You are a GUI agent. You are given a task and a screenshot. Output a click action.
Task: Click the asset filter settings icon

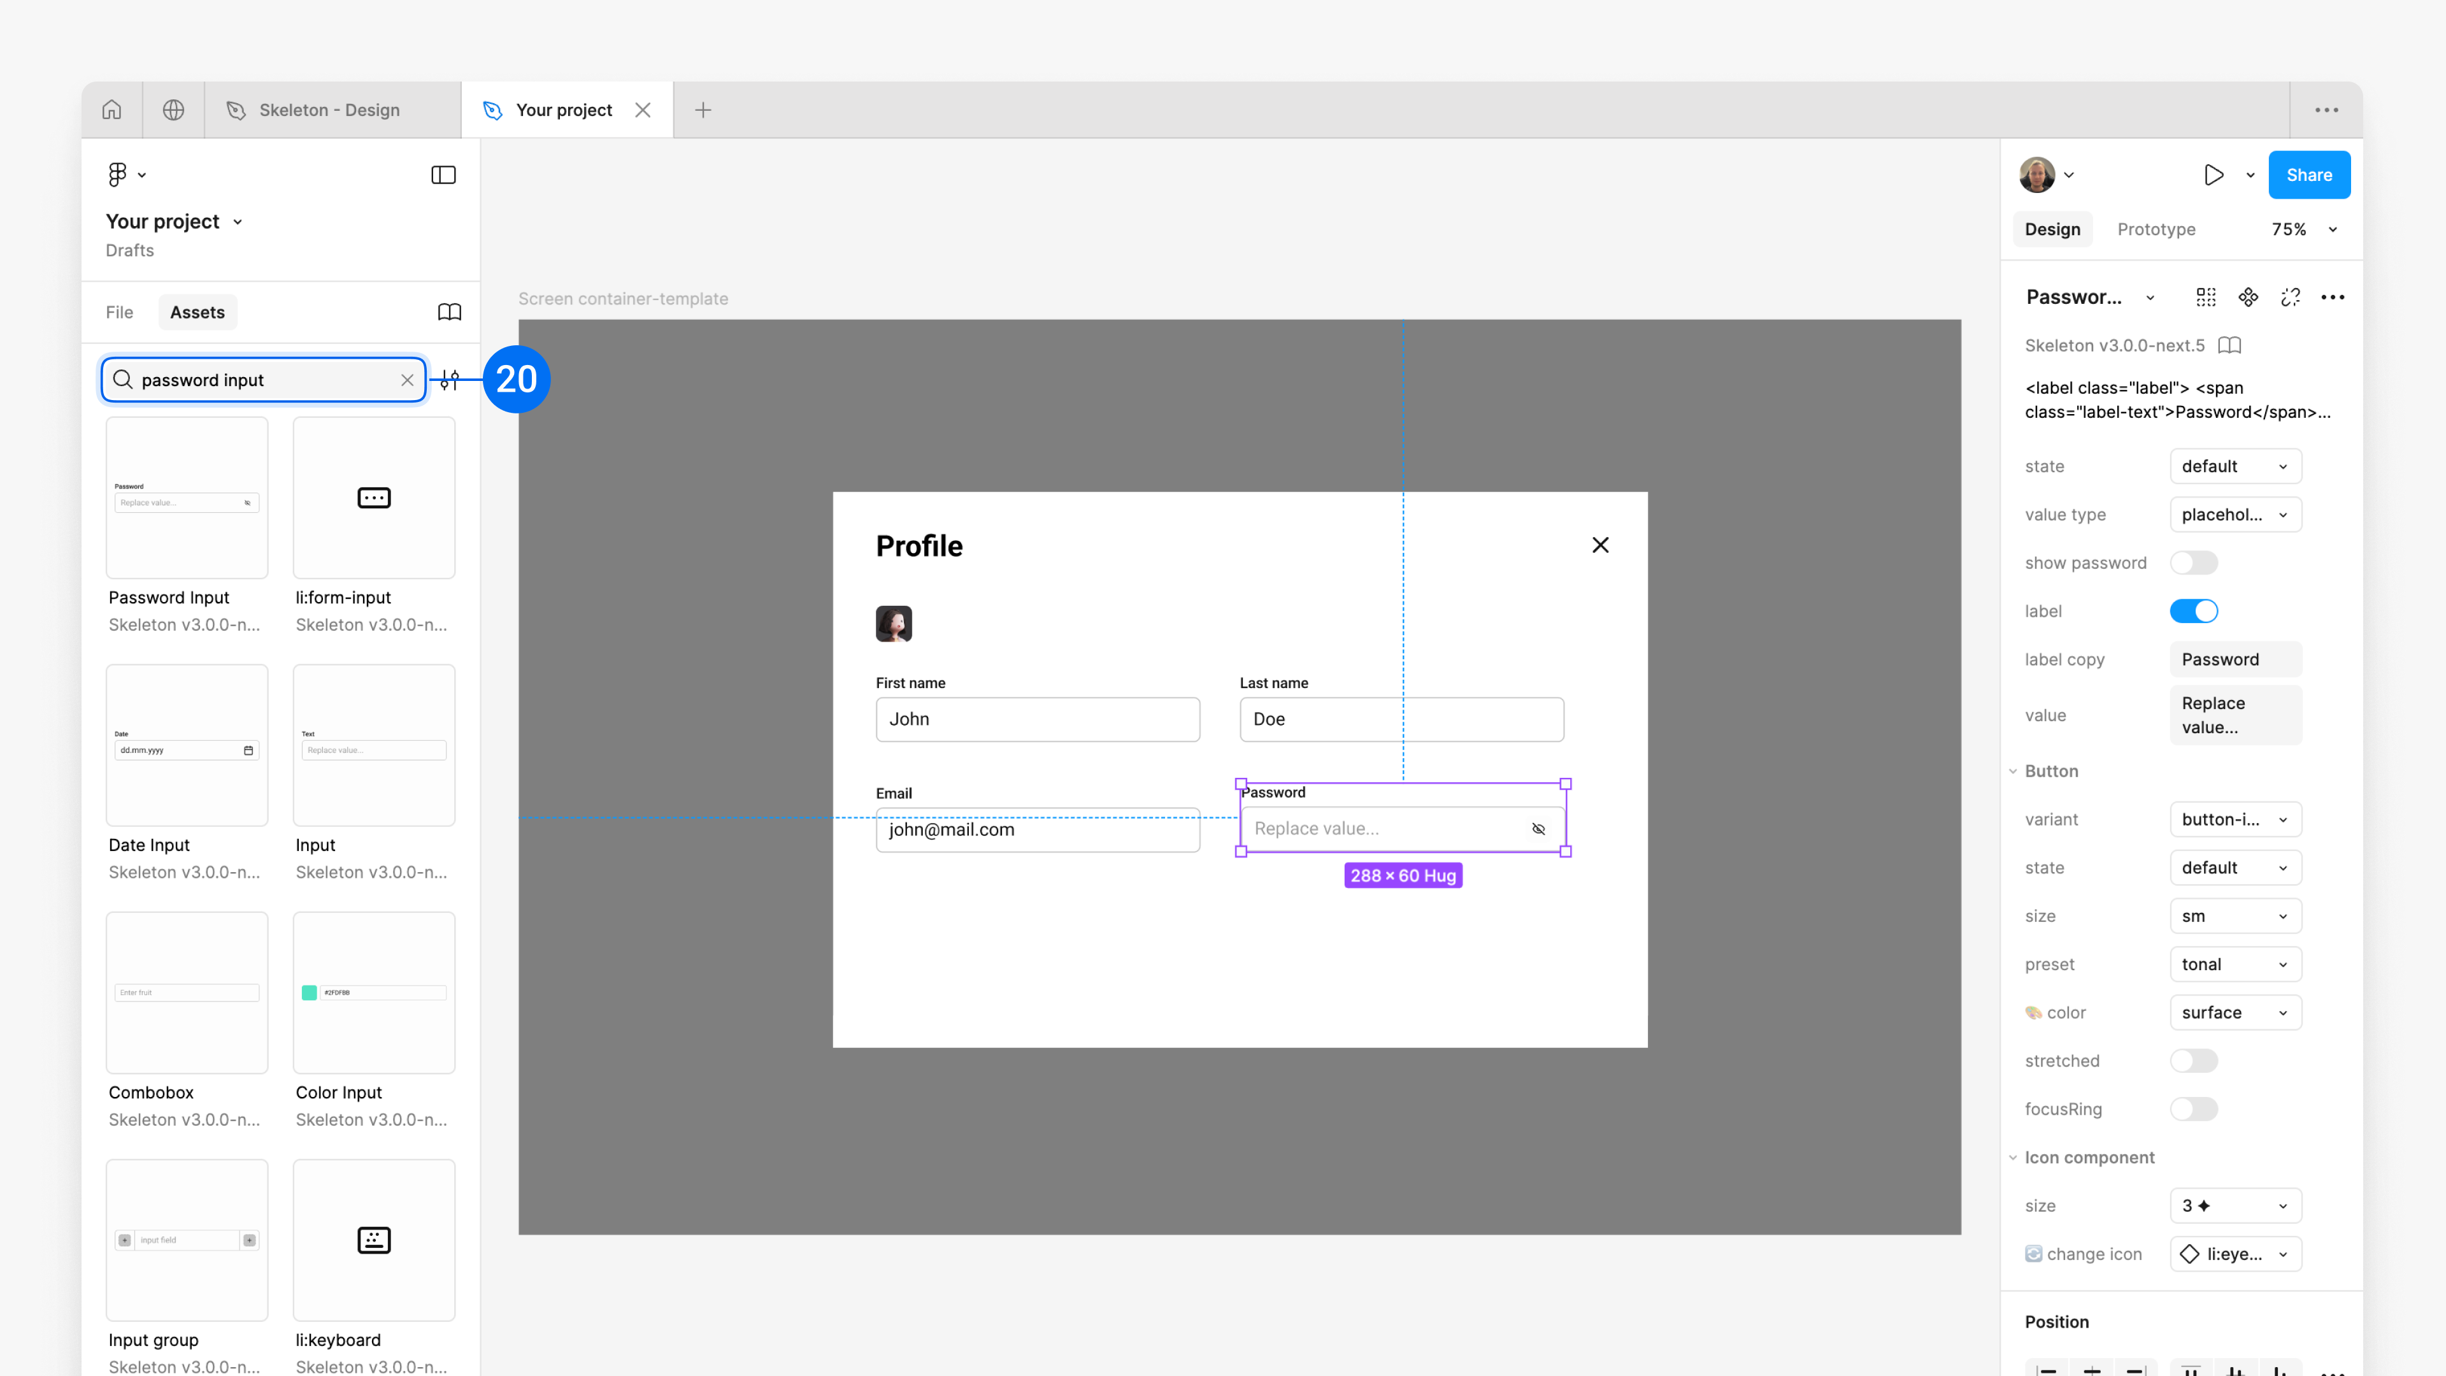point(450,380)
